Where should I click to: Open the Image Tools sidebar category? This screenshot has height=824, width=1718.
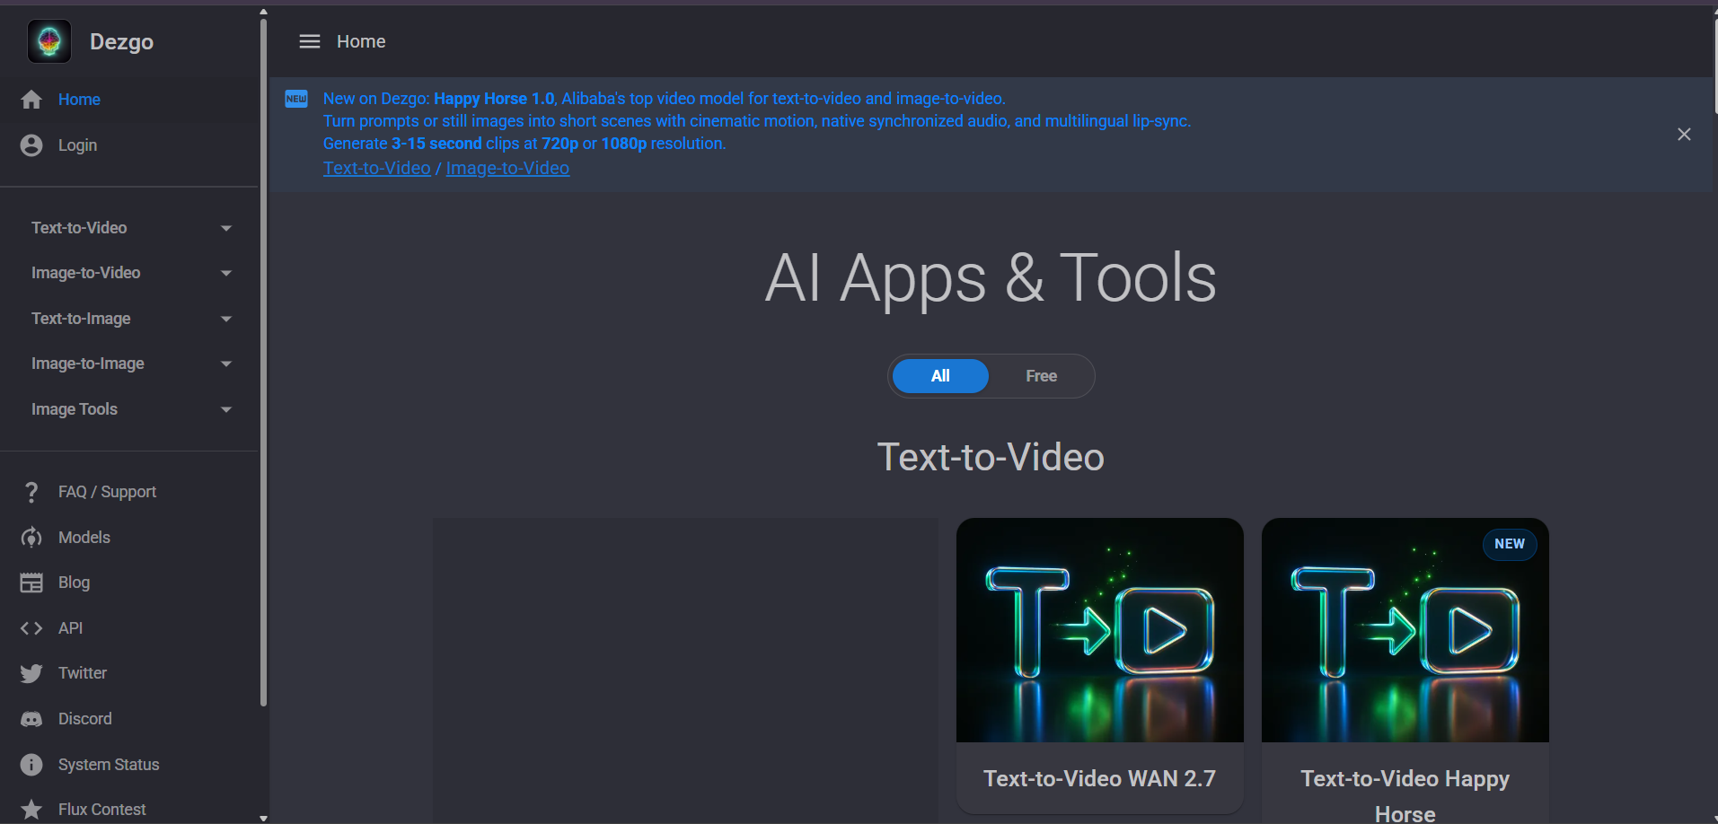coord(75,409)
